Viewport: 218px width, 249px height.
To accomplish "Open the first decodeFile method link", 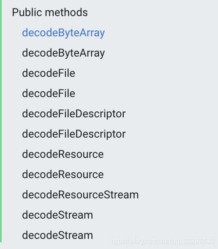I will coord(49,73).
